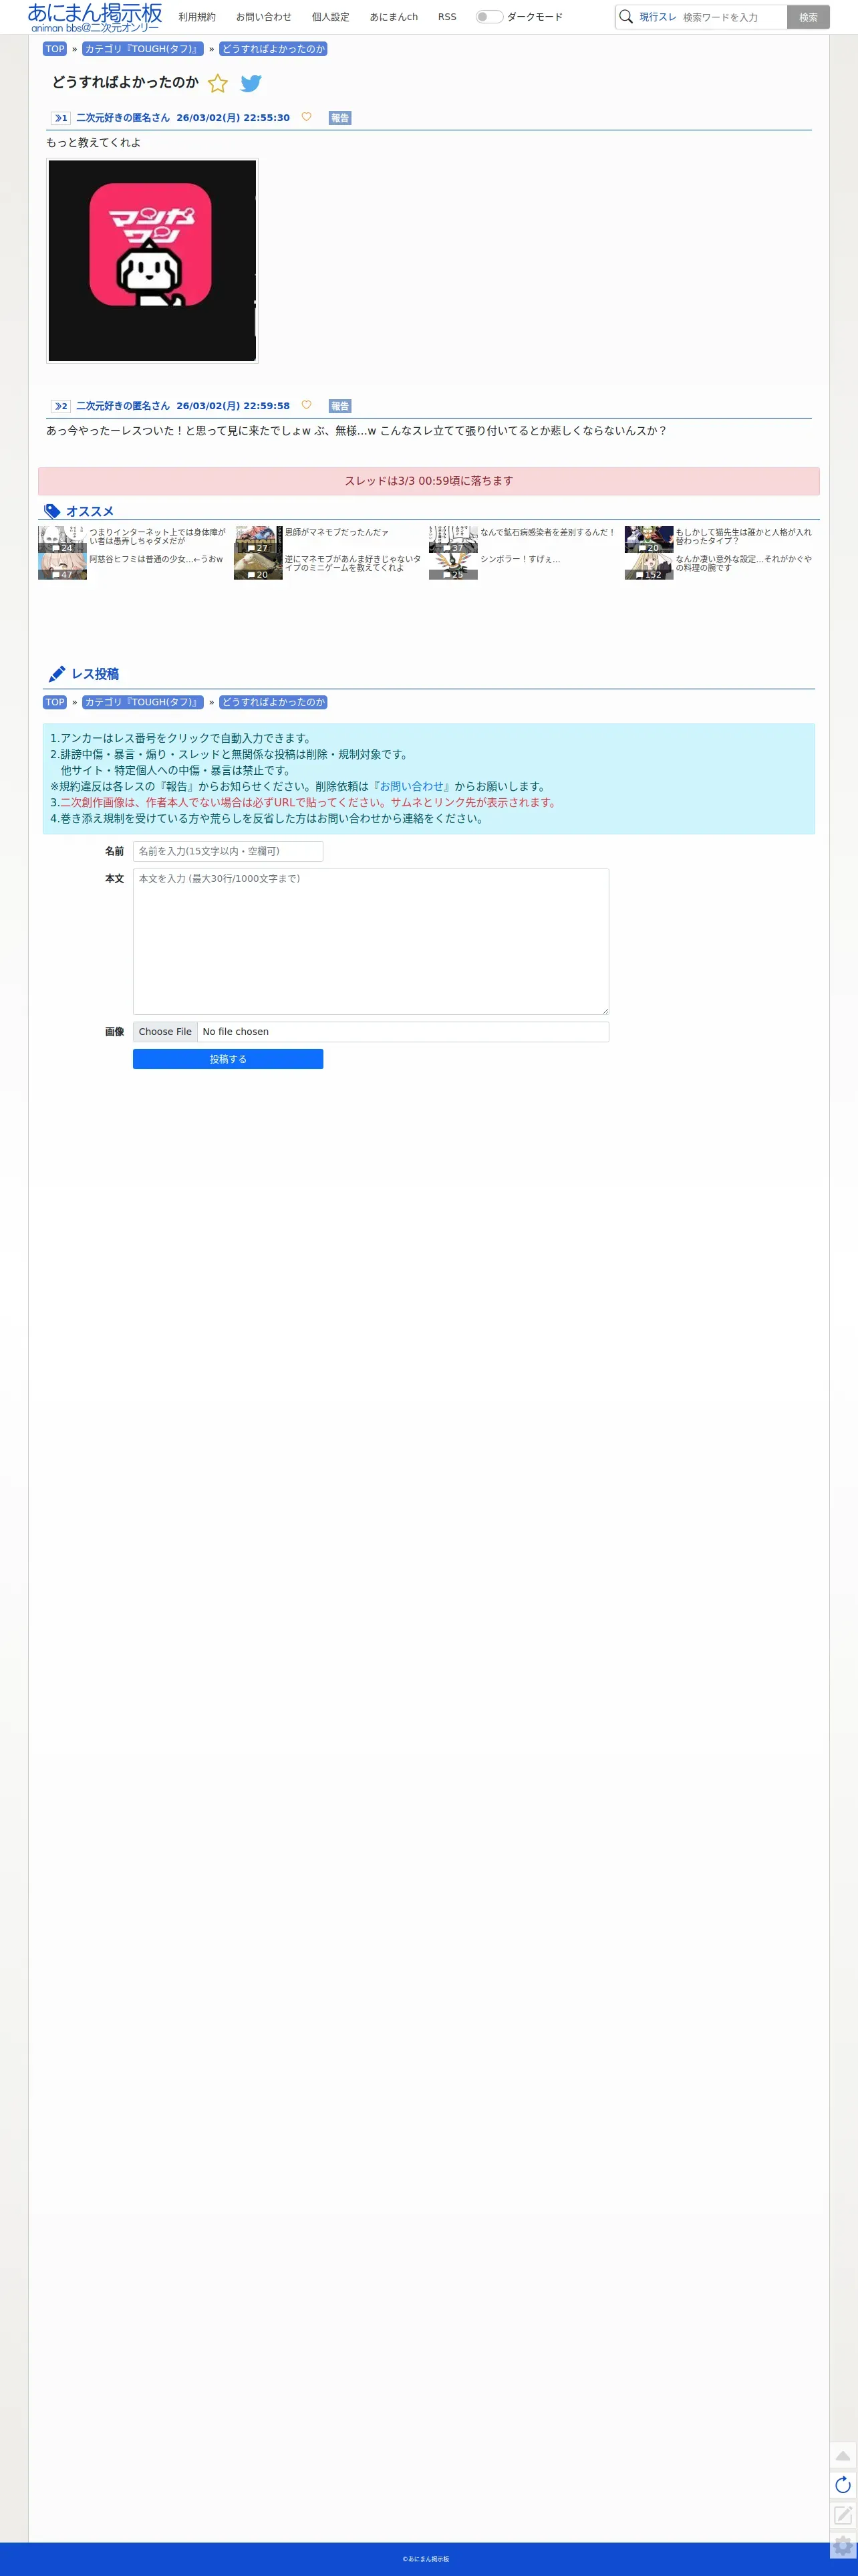Toggle the ダークモード switch
The width and height of the screenshot is (858, 2576).
click(489, 17)
